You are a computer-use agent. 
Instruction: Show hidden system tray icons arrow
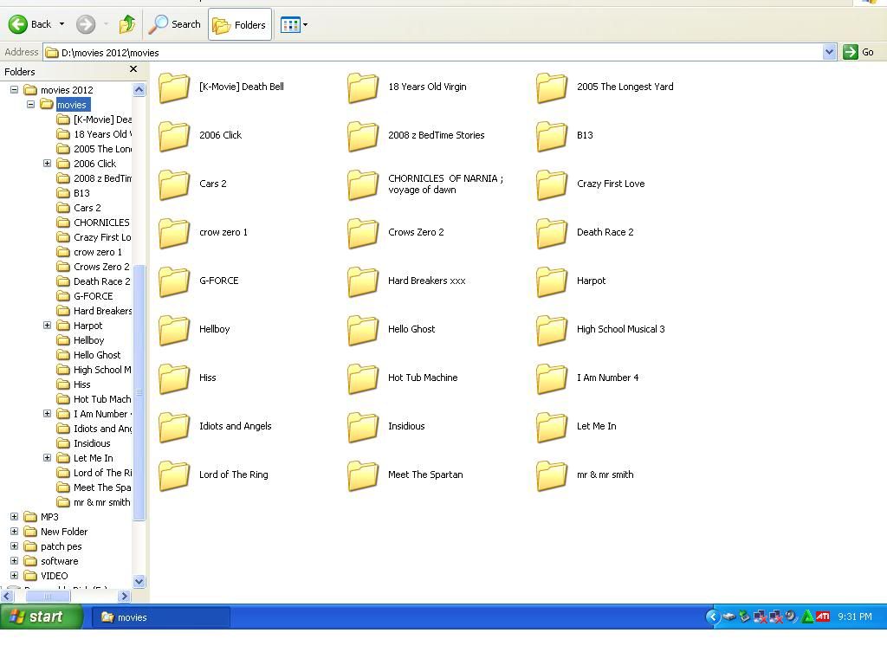pyautogui.click(x=713, y=617)
